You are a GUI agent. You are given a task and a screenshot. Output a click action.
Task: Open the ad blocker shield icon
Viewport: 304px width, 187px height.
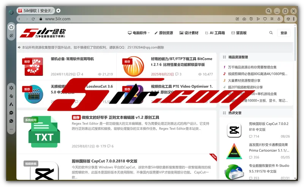[x=251, y=19]
